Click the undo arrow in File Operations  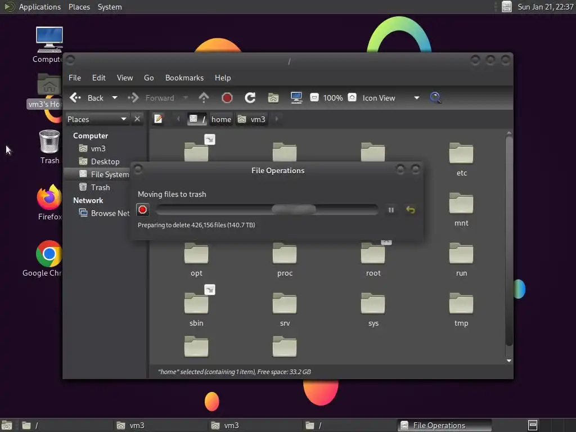pyautogui.click(x=411, y=210)
